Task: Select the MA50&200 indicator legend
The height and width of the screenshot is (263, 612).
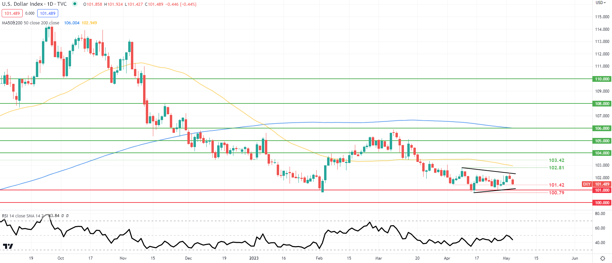Action: (30, 23)
